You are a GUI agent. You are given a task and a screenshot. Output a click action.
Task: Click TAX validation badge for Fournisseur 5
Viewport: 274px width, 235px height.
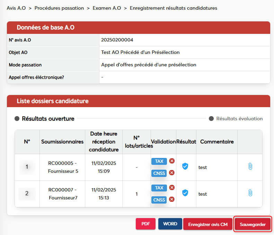pos(159,161)
